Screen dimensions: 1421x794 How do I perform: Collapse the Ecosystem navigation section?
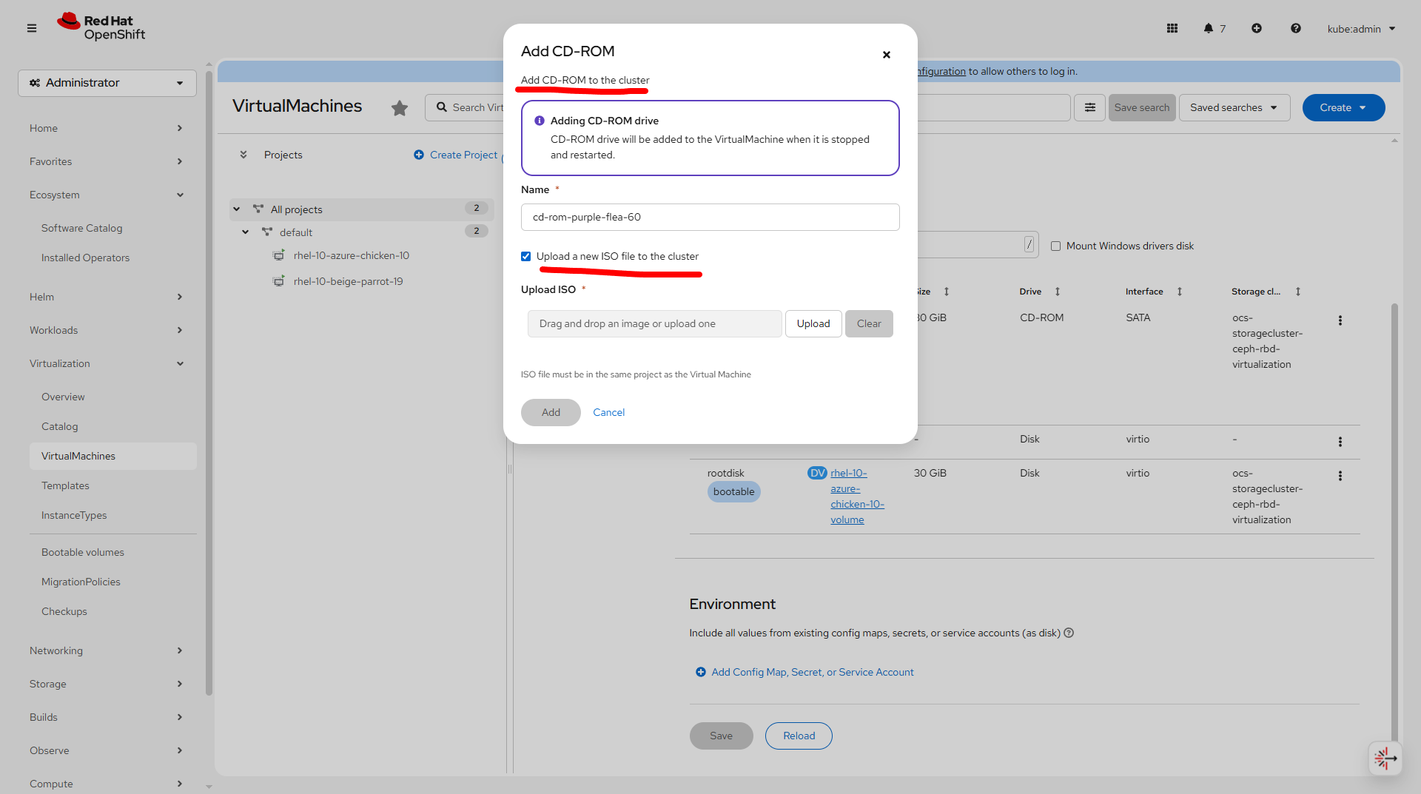point(107,195)
